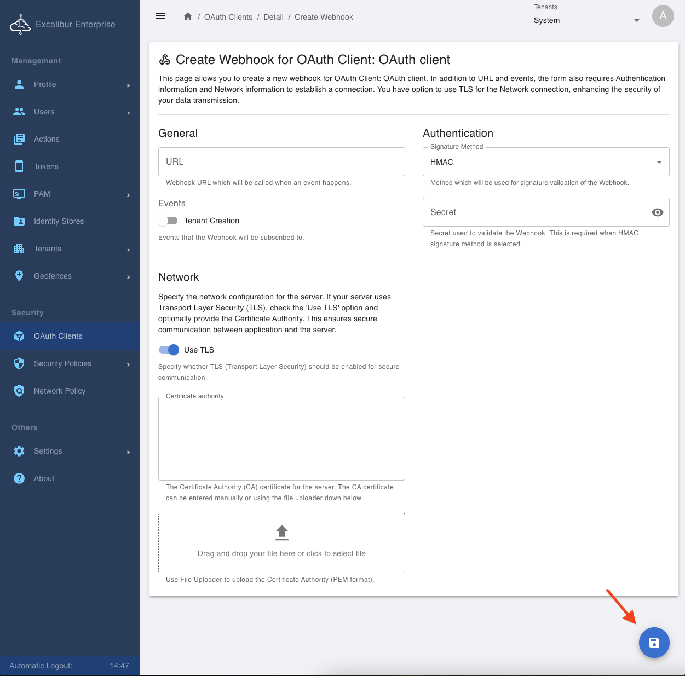Enable the Tenant Creation event toggle
Viewport: 685px width, 676px height.
tap(168, 221)
